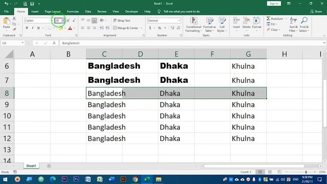Switch to Page Layout view in status bar
Image resolution: width=327 pixels, height=184 pixels.
coord(270,172)
